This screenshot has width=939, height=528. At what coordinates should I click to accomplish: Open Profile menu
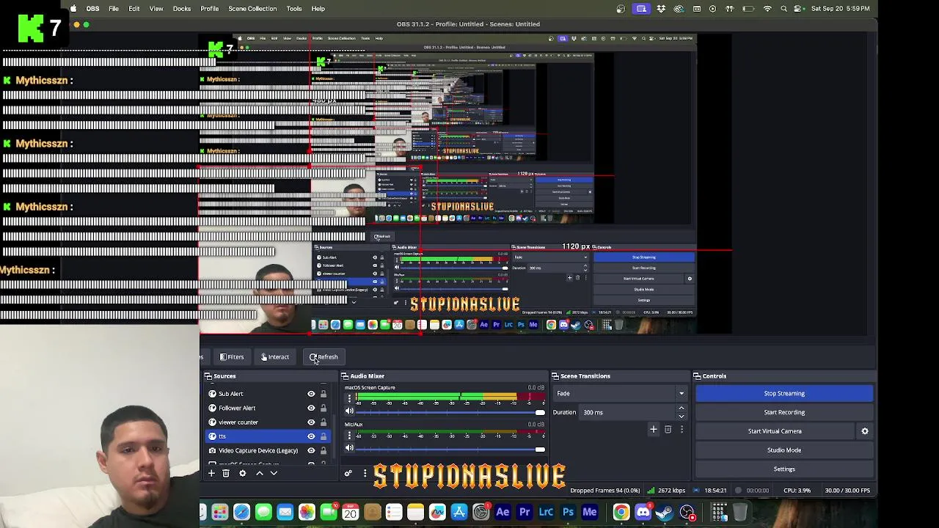tap(210, 9)
